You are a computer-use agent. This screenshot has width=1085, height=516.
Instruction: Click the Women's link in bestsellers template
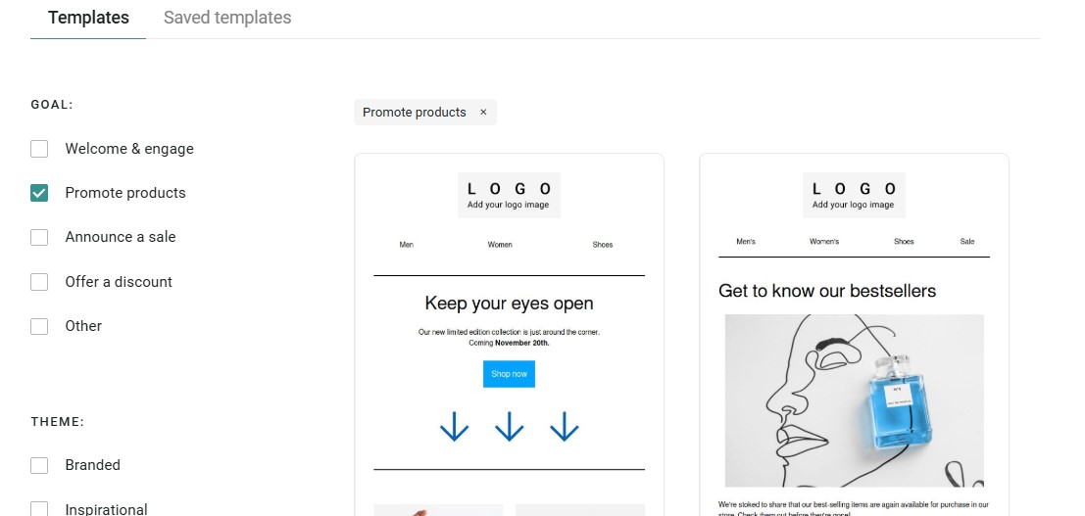tap(824, 242)
